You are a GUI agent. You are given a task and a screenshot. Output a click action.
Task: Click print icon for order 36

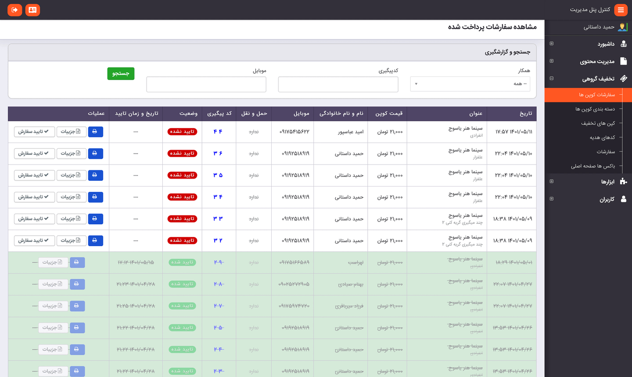coord(95,154)
